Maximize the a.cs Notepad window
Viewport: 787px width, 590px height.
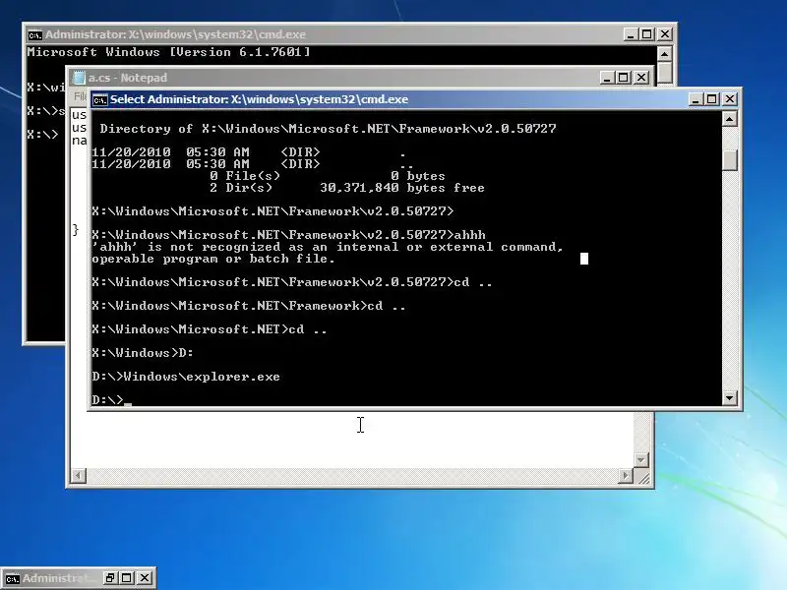click(x=624, y=78)
